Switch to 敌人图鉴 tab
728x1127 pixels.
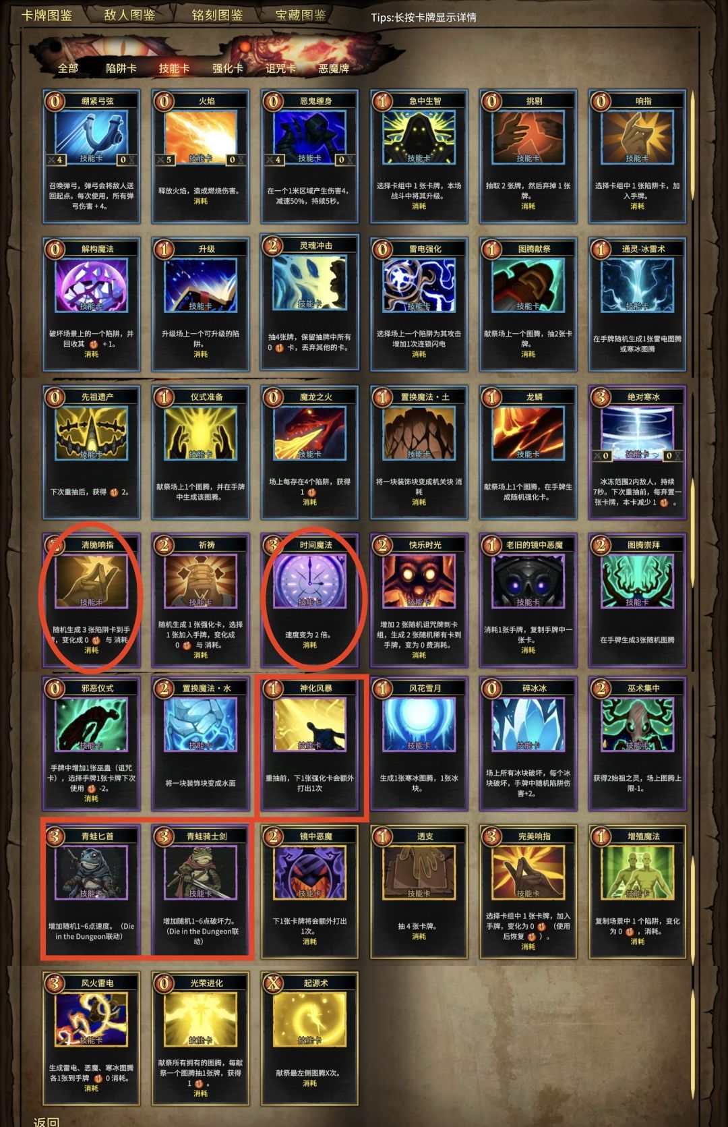(129, 15)
